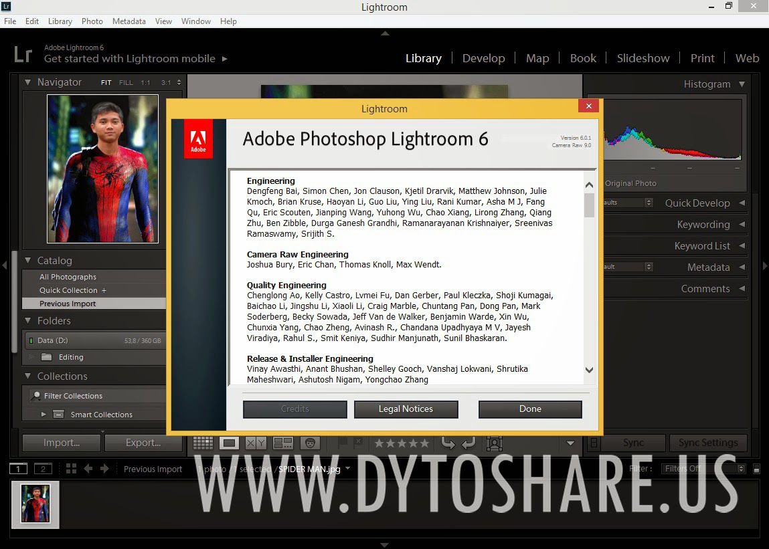
Task: Expand Smart Collections tree arrow
Action: tap(44, 414)
